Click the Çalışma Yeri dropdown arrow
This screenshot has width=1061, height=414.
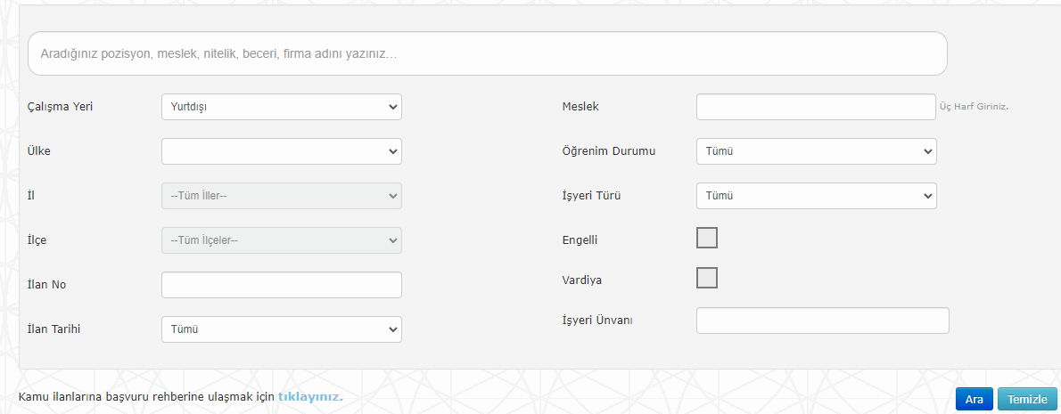click(x=392, y=107)
